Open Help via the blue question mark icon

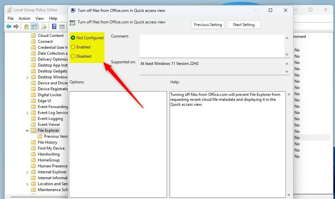[x=54, y=26]
